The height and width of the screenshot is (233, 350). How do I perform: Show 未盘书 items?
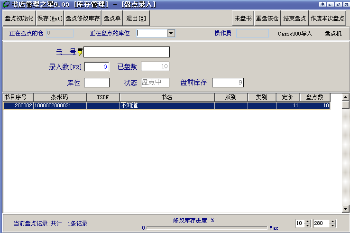click(242, 19)
